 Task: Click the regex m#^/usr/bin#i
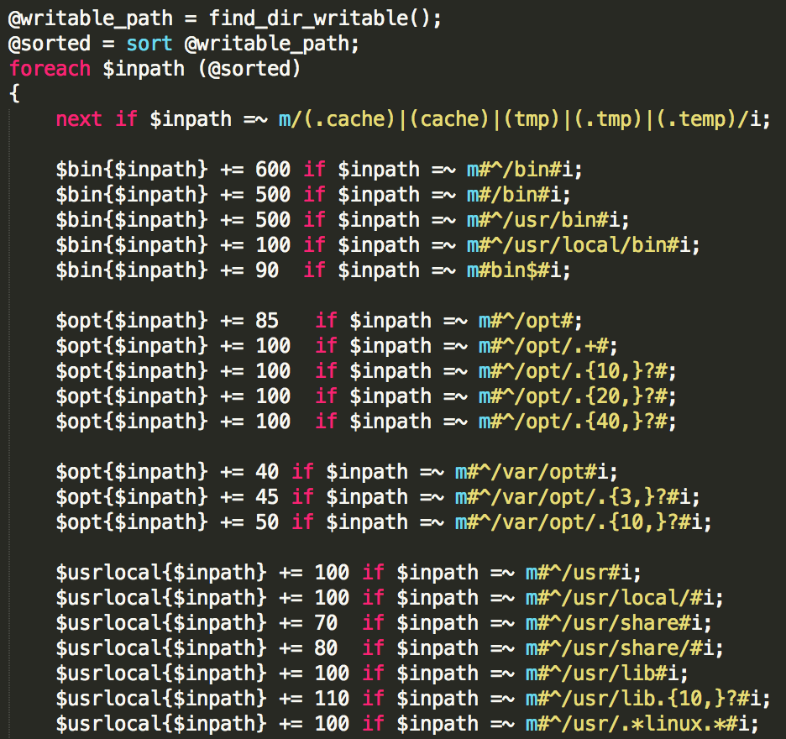point(543,219)
